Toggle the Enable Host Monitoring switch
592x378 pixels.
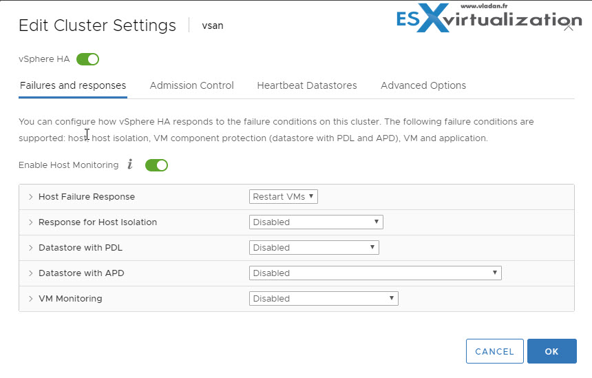(157, 165)
